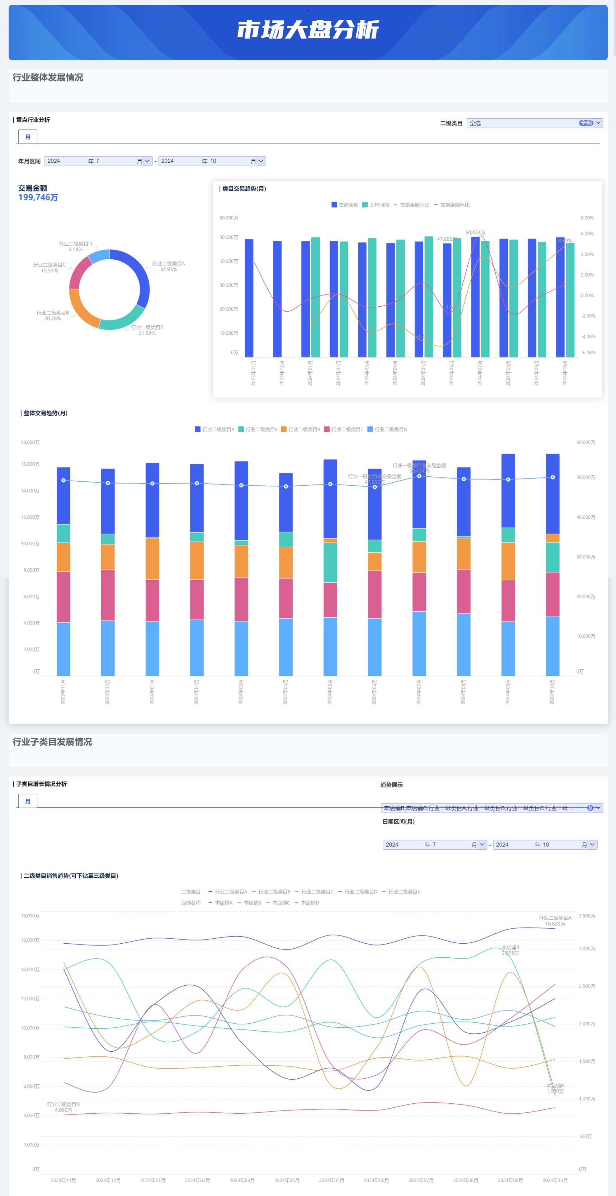This screenshot has width=616, height=1196.
Task: Select 月 tab under 子类目增长情况分析
Action: pos(28,801)
